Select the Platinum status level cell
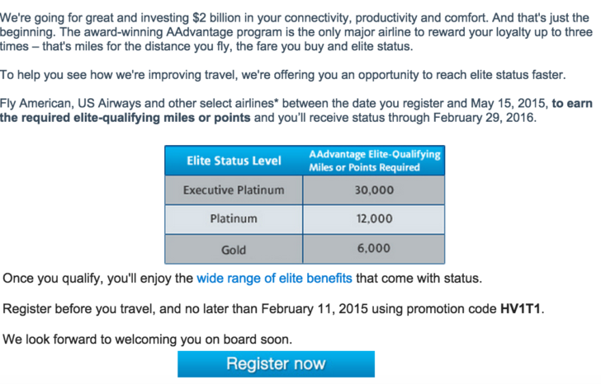This screenshot has height=384, width=601. [234, 218]
